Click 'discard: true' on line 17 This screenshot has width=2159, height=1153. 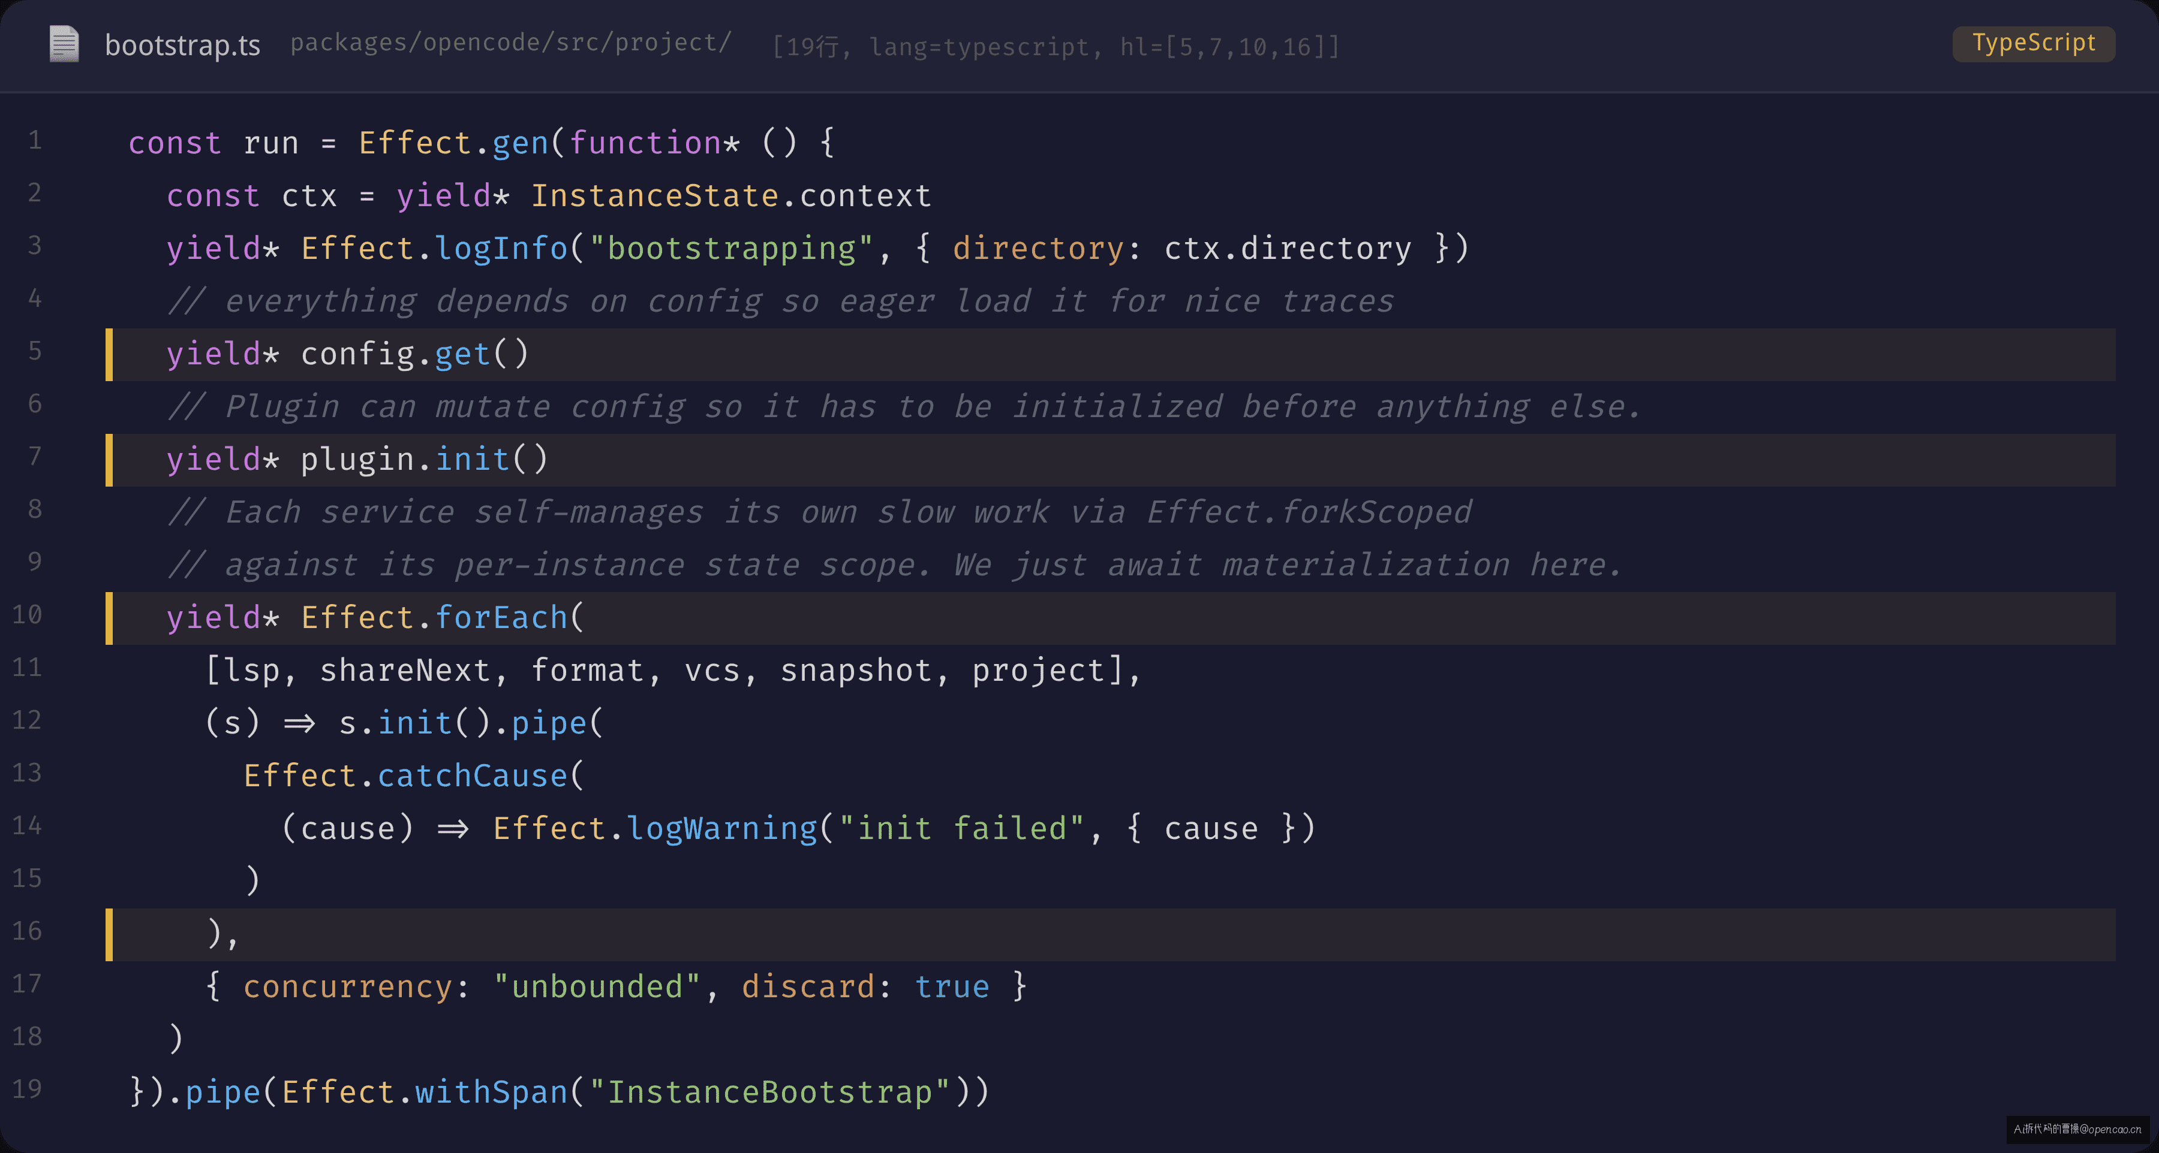[866, 986]
